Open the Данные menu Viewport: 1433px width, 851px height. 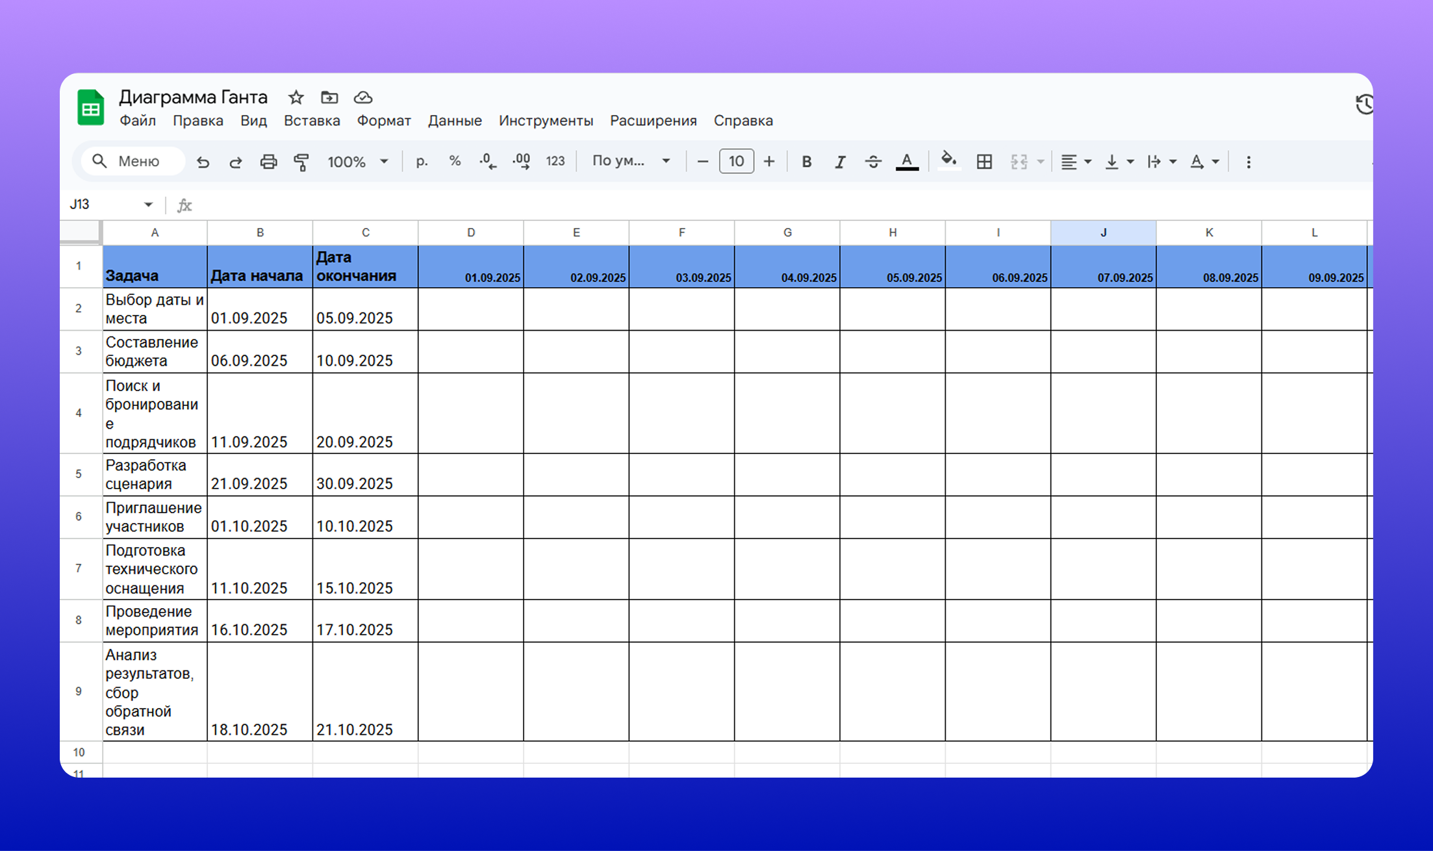click(455, 121)
